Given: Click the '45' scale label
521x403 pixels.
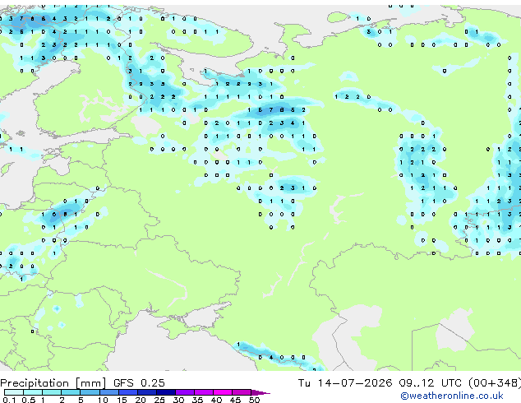Looking at the screenshot, I should coord(235,400).
